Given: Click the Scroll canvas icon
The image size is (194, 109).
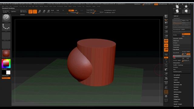Looking at the screenshot, I should pos(166,23).
